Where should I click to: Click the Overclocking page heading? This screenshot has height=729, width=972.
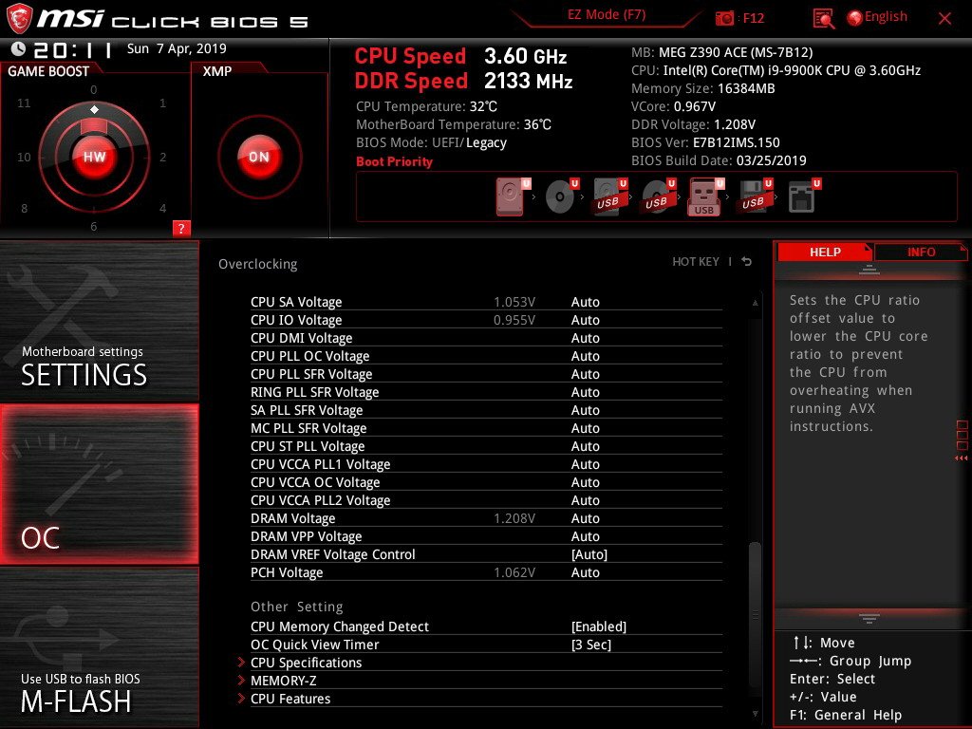[x=258, y=264]
